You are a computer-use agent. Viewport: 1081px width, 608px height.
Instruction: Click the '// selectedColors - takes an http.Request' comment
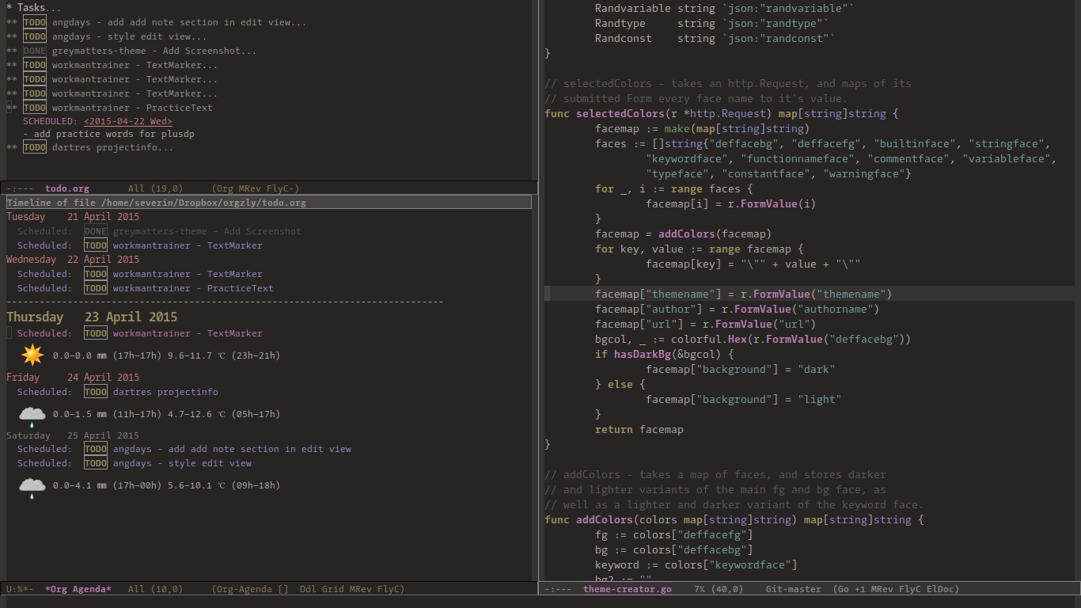pyautogui.click(x=728, y=83)
